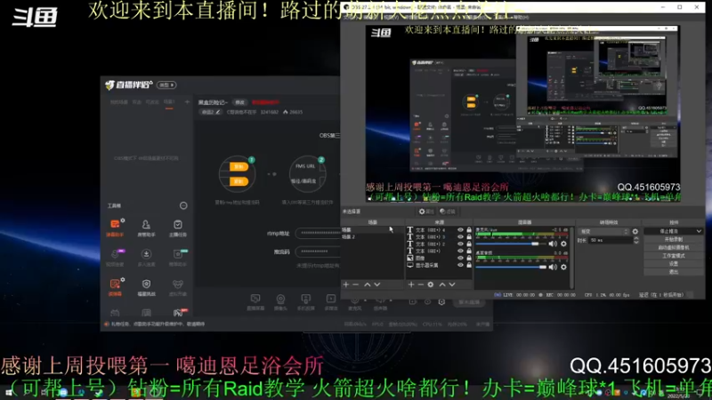Click the OBS mixer panel scrollbar
The width and height of the screenshot is (712, 400).
coord(572,257)
